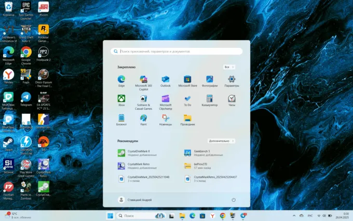Switch the РУС input language indicator
353x221 pixels.
(x=310, y=215)
